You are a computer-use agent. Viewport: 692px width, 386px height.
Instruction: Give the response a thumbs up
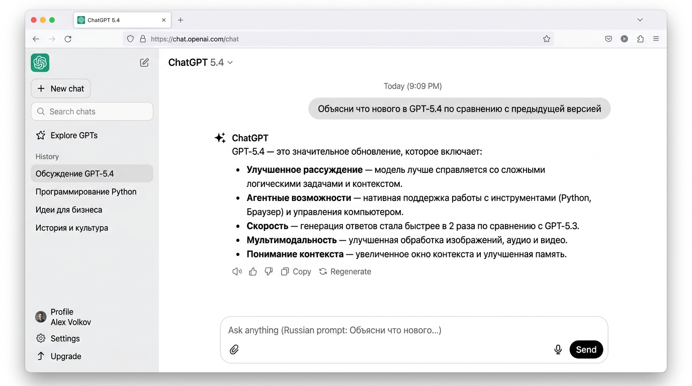(252, 271)
